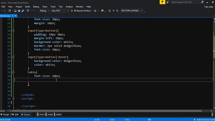Open the Help menu

click(89, 7)
